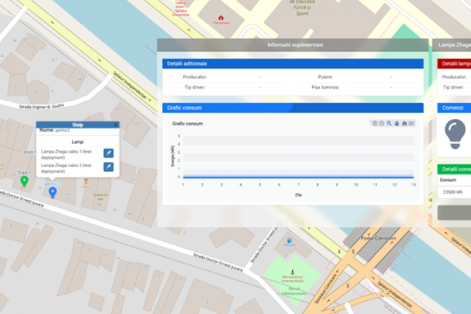Click the 'Grafic consum' chart title text
471x314 pixels.
[187, 124]
